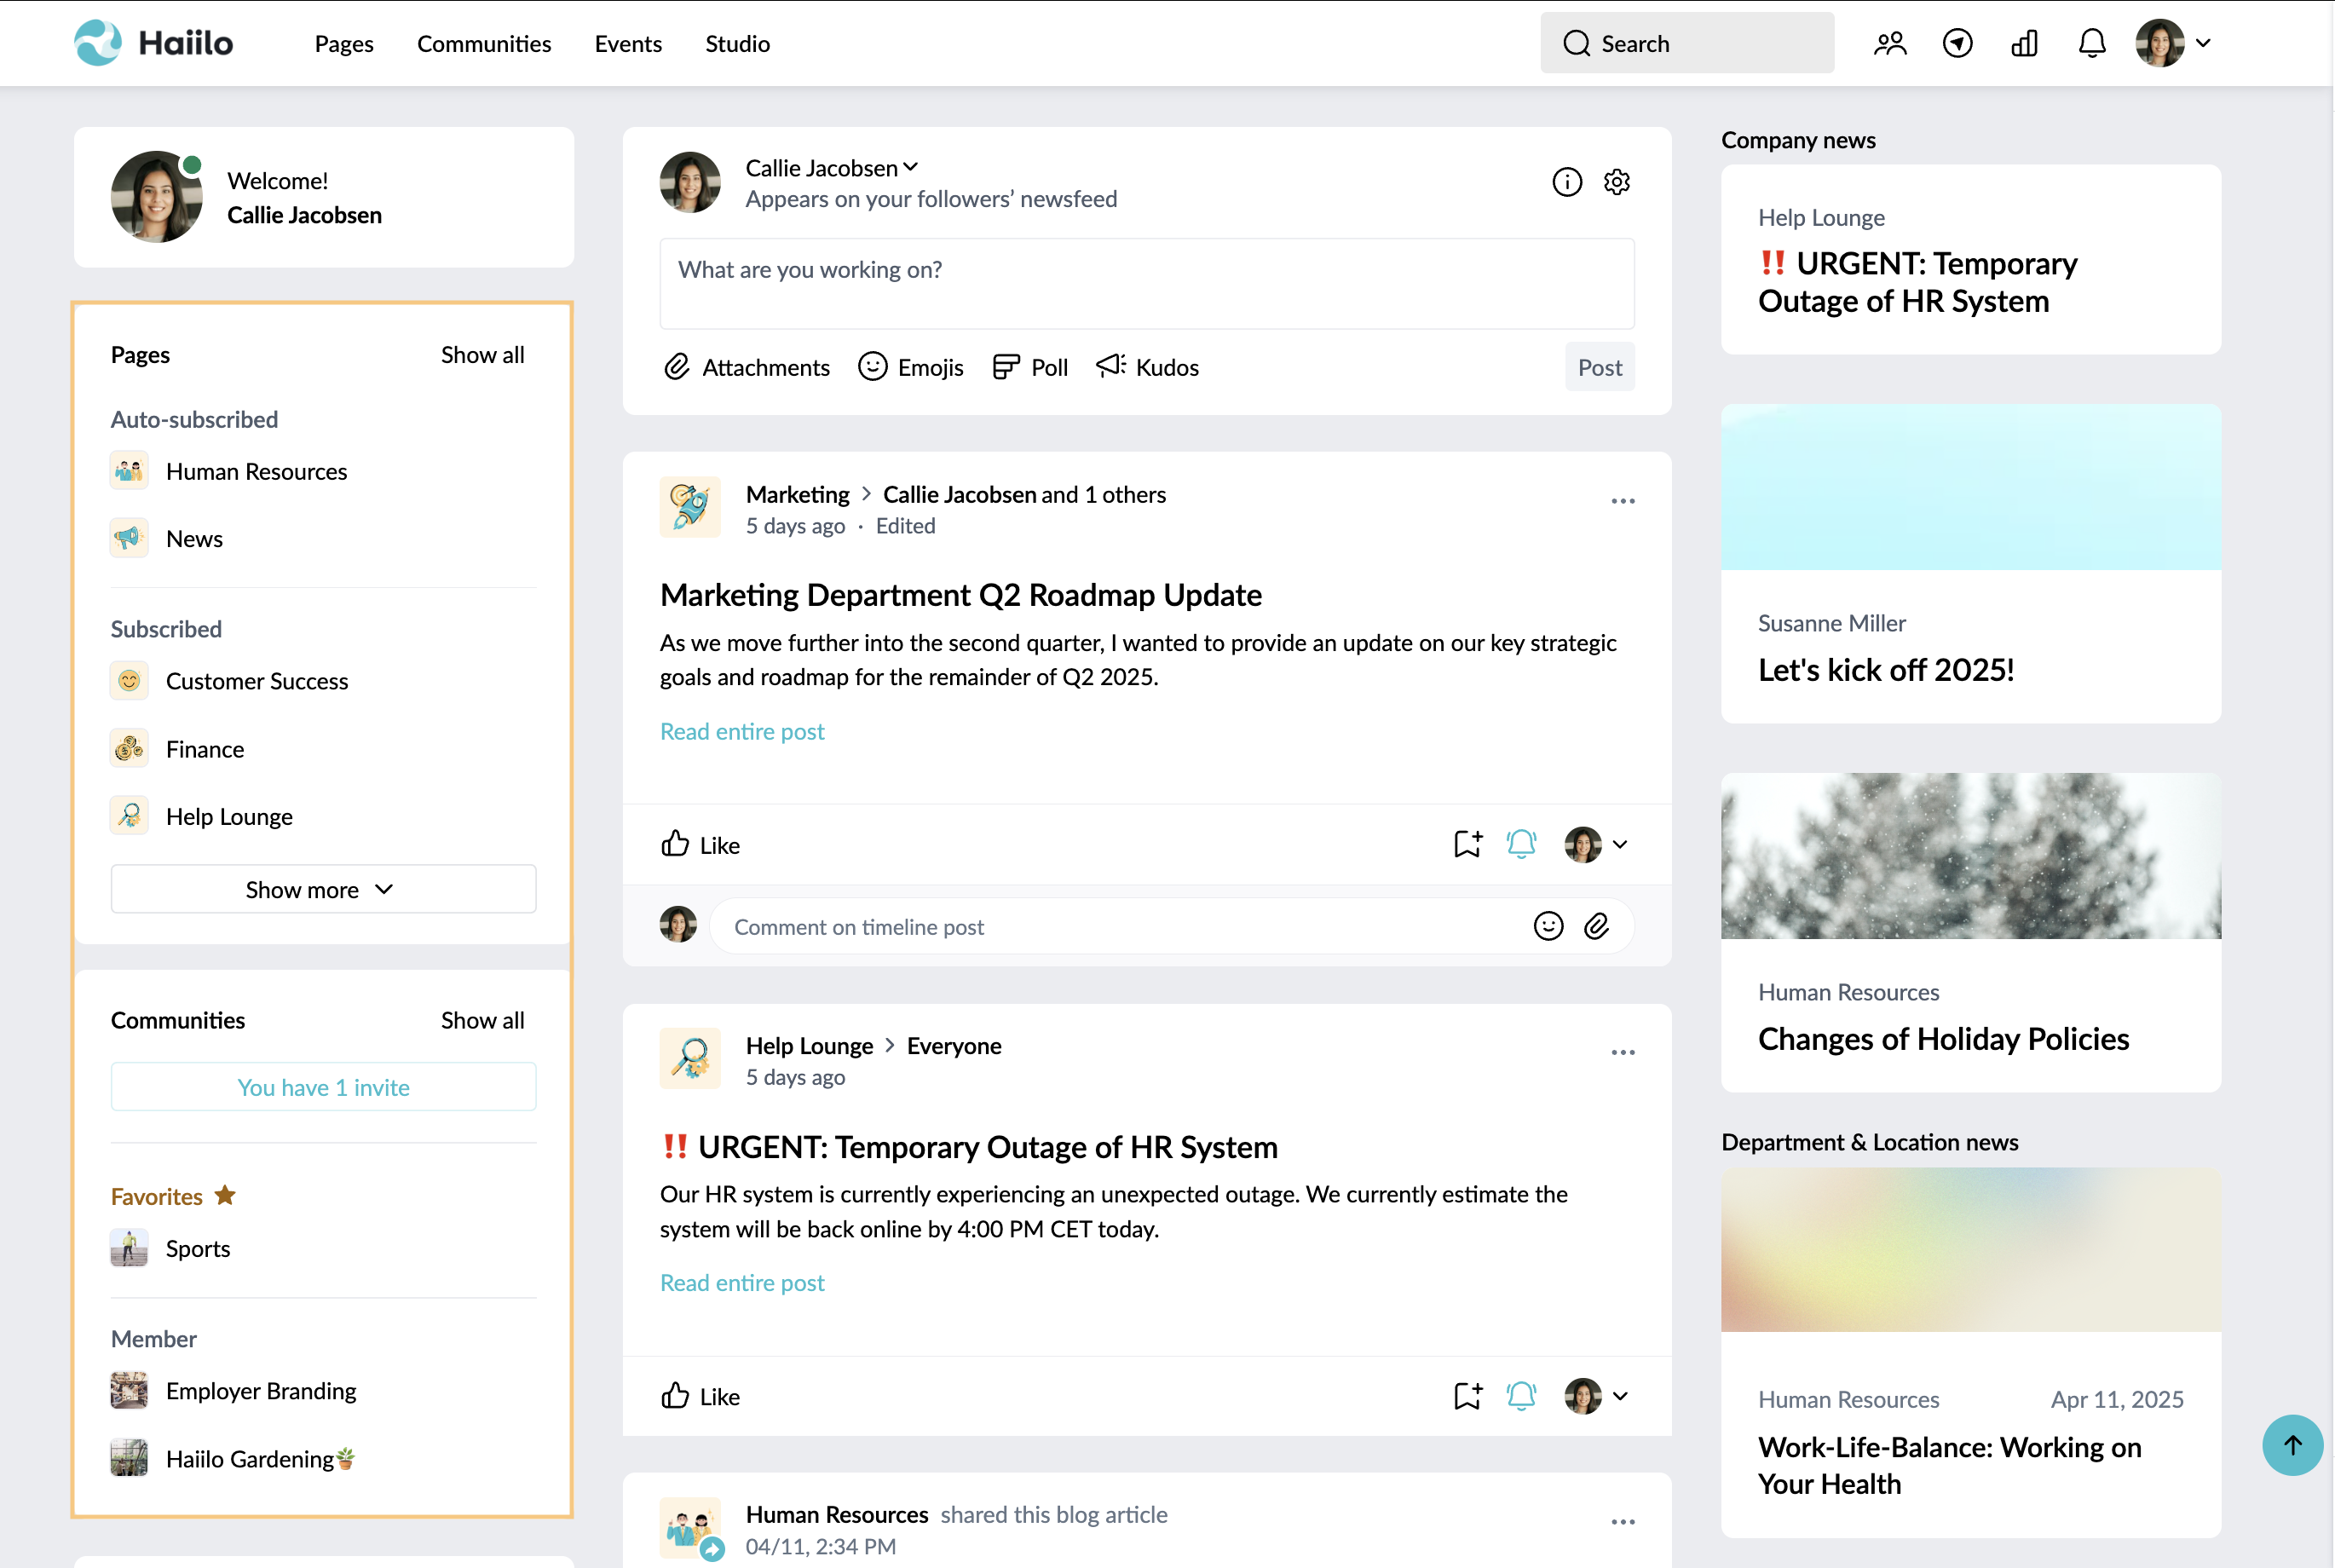Image resolution: width=2335 pixels, height=1568 pixels.
Task: Attach a file to your new post
Action: (x=746, y=367)
